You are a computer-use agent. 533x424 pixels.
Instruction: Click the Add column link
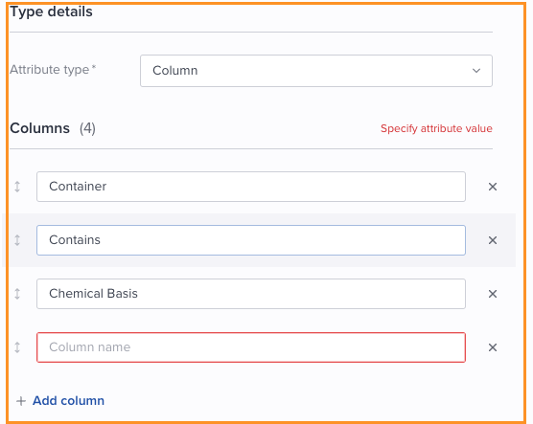pos(68,401)
